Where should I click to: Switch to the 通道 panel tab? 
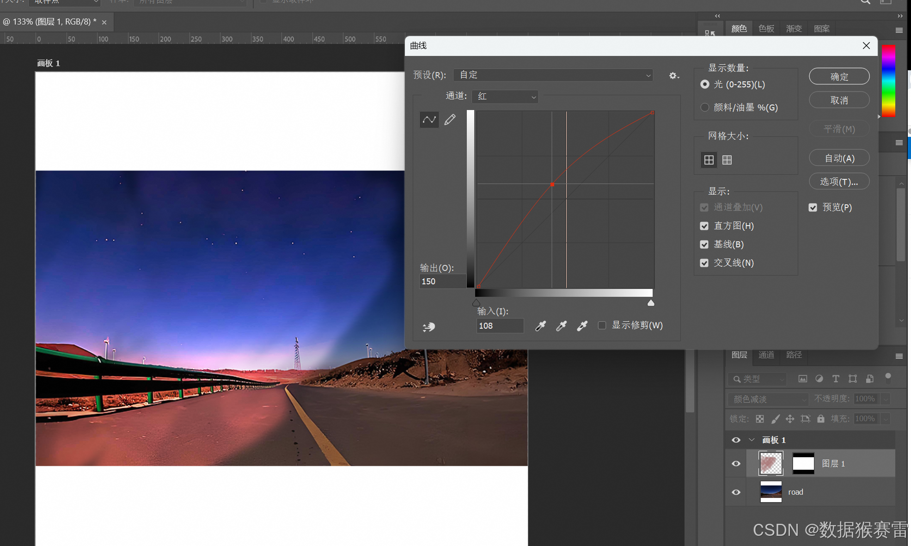(766, 355)
